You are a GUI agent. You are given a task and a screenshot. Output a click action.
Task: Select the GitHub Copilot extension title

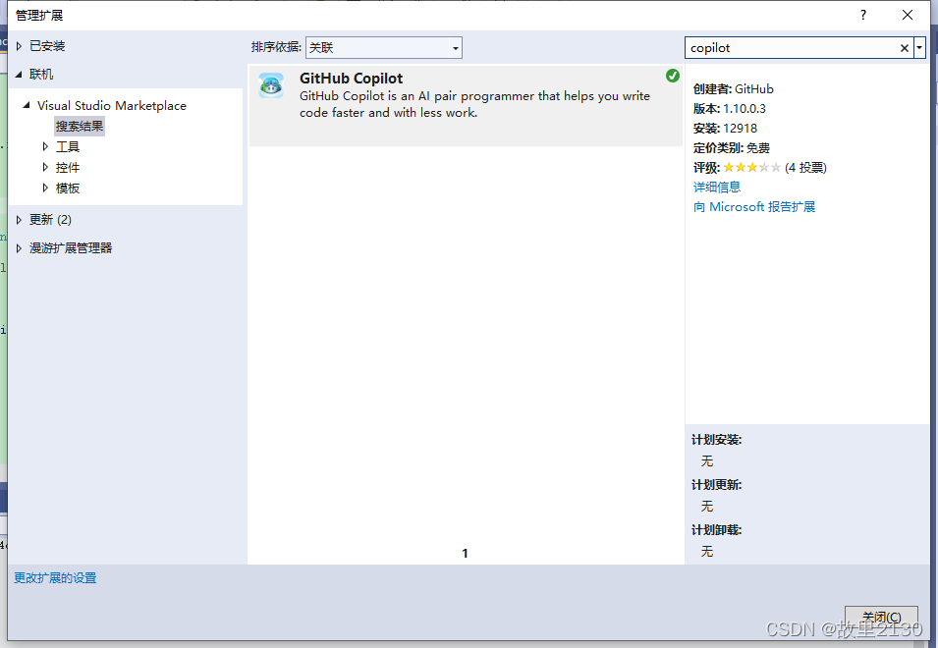tap(352, 79)
